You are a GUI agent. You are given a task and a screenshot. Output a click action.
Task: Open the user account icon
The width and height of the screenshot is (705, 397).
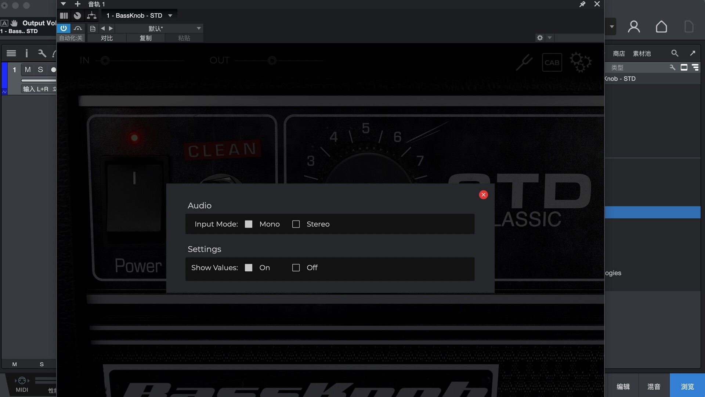[x=634, y=26]
